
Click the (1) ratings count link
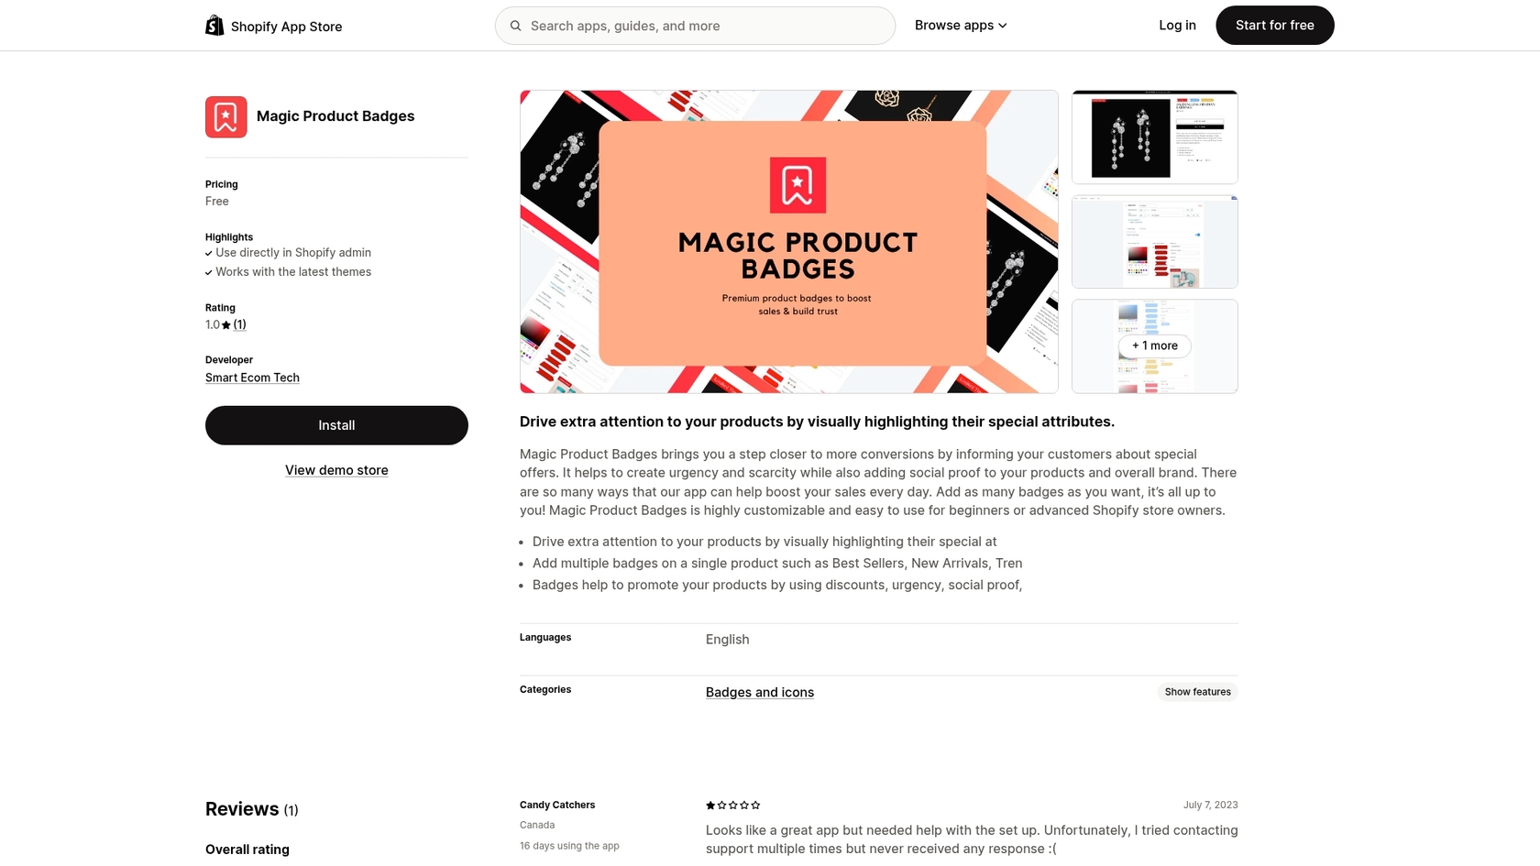click(x=239, y=324)
